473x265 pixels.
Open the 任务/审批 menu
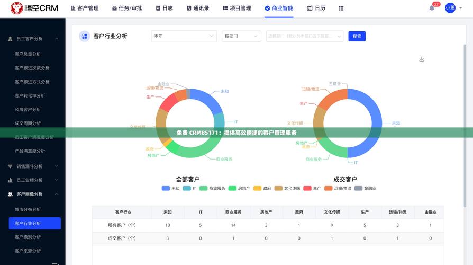click(x=127, y=8)
